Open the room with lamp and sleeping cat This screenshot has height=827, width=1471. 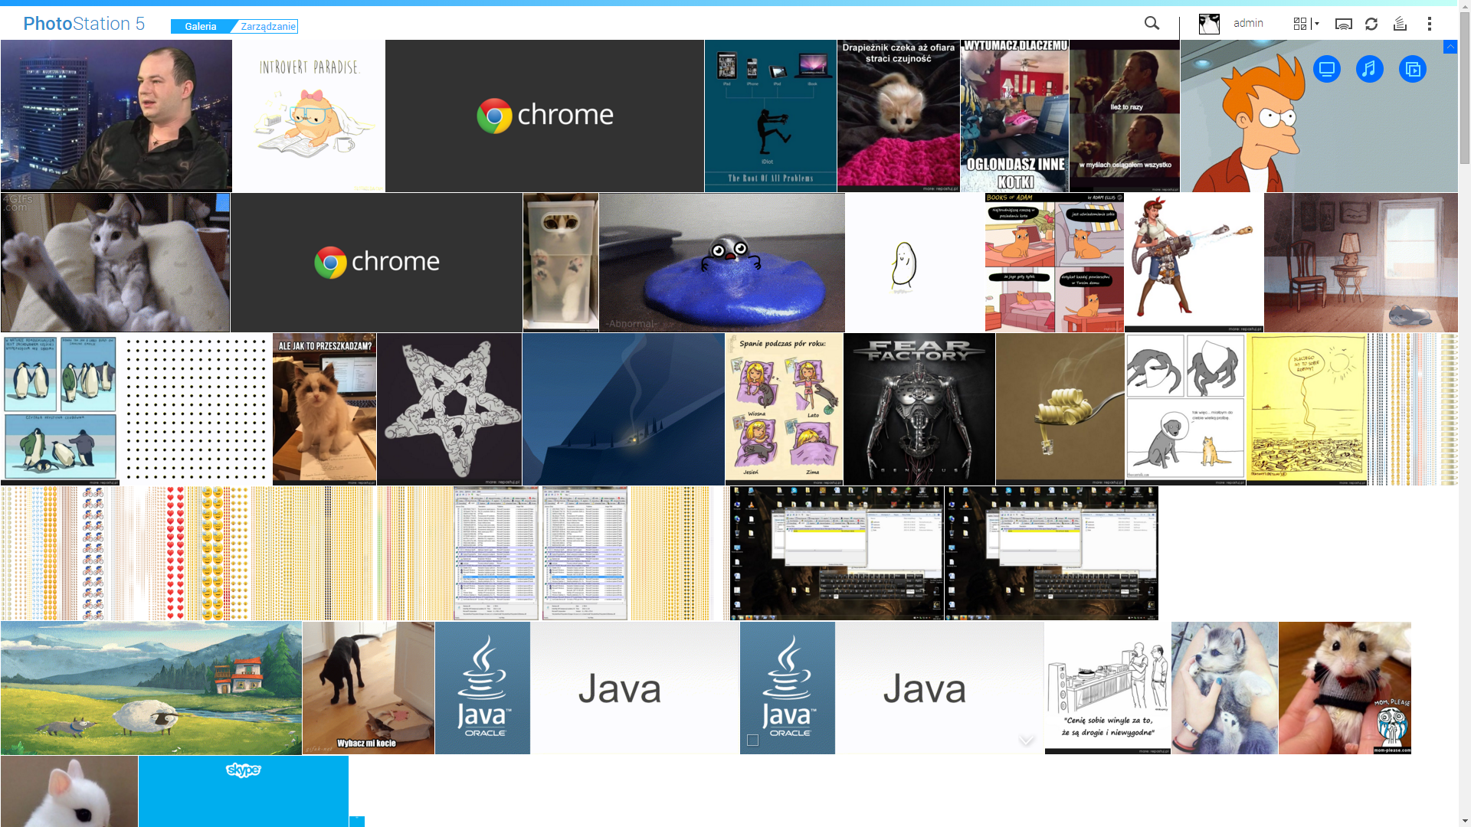(1361, 263)
